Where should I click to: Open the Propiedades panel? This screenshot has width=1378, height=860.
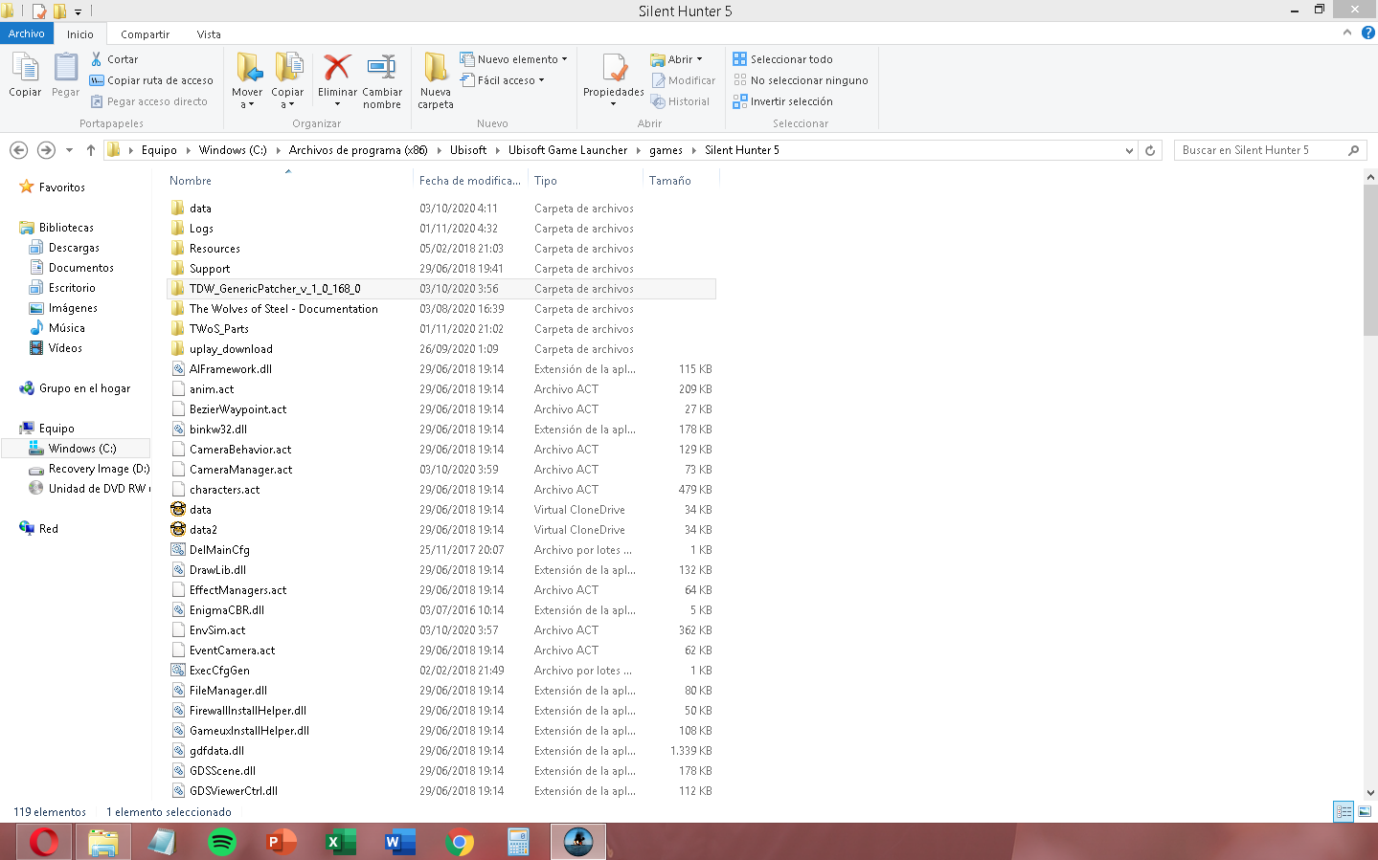(614, 80)
